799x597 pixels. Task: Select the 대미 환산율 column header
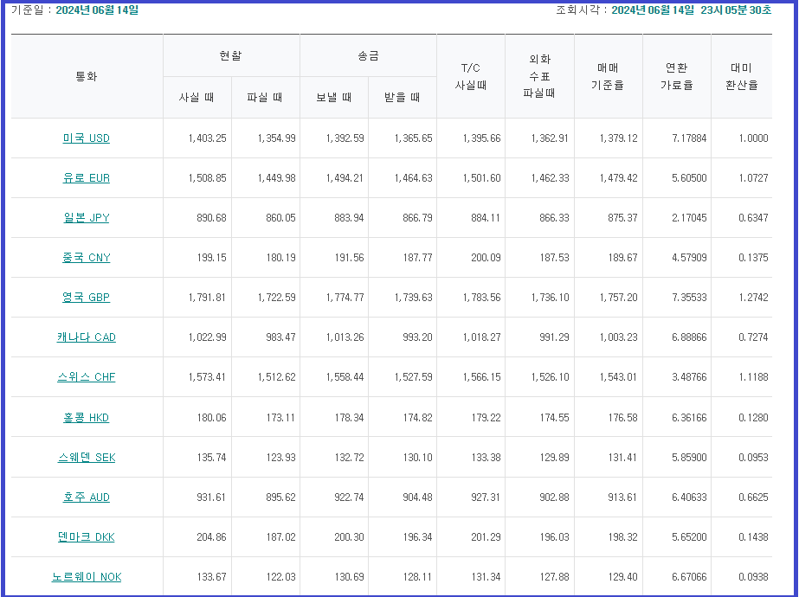[x=741, y=76]
